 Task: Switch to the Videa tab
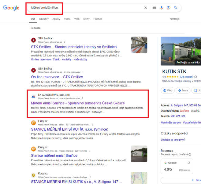67,19
